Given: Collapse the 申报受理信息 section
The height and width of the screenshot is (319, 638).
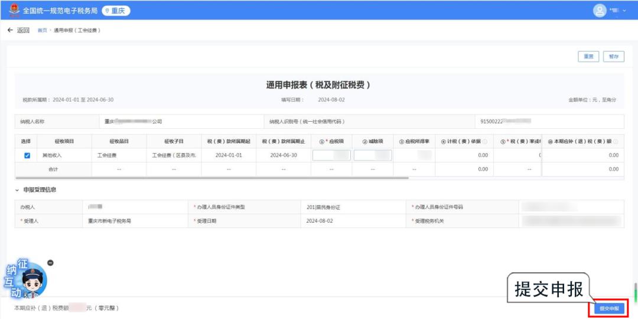Looking at the screenshot, I should pyautogui.click(x=18, y=190).
